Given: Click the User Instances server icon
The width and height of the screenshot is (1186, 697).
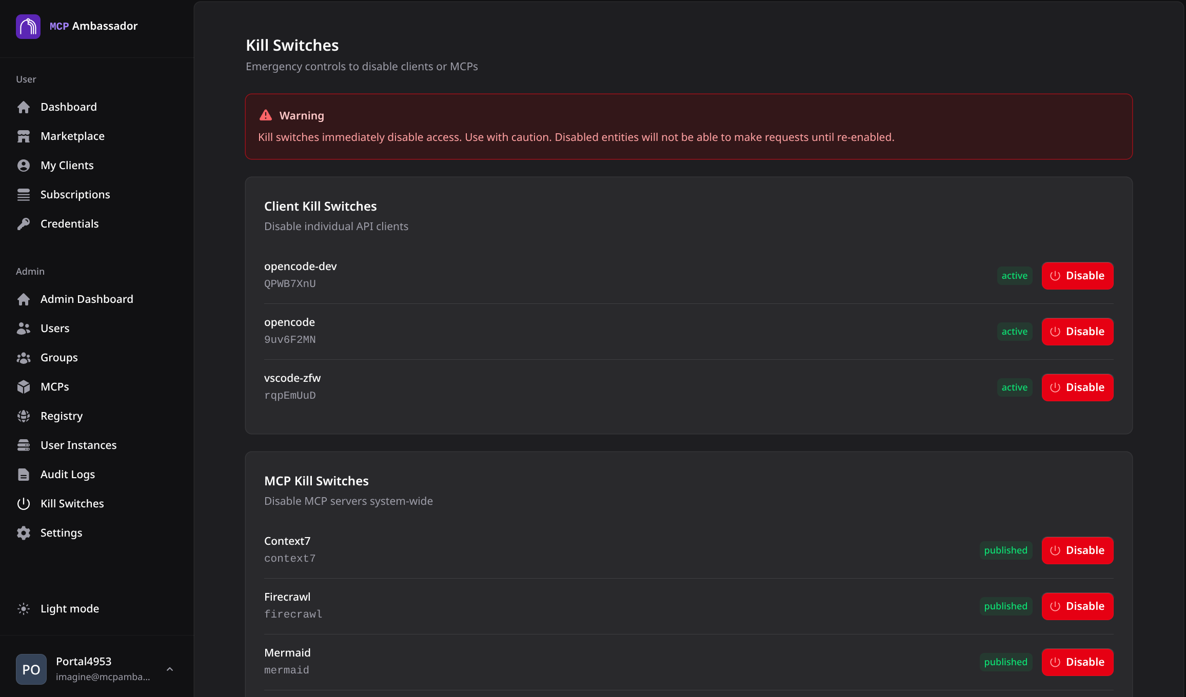Looking at the screenshot, I should pos(24,445).
